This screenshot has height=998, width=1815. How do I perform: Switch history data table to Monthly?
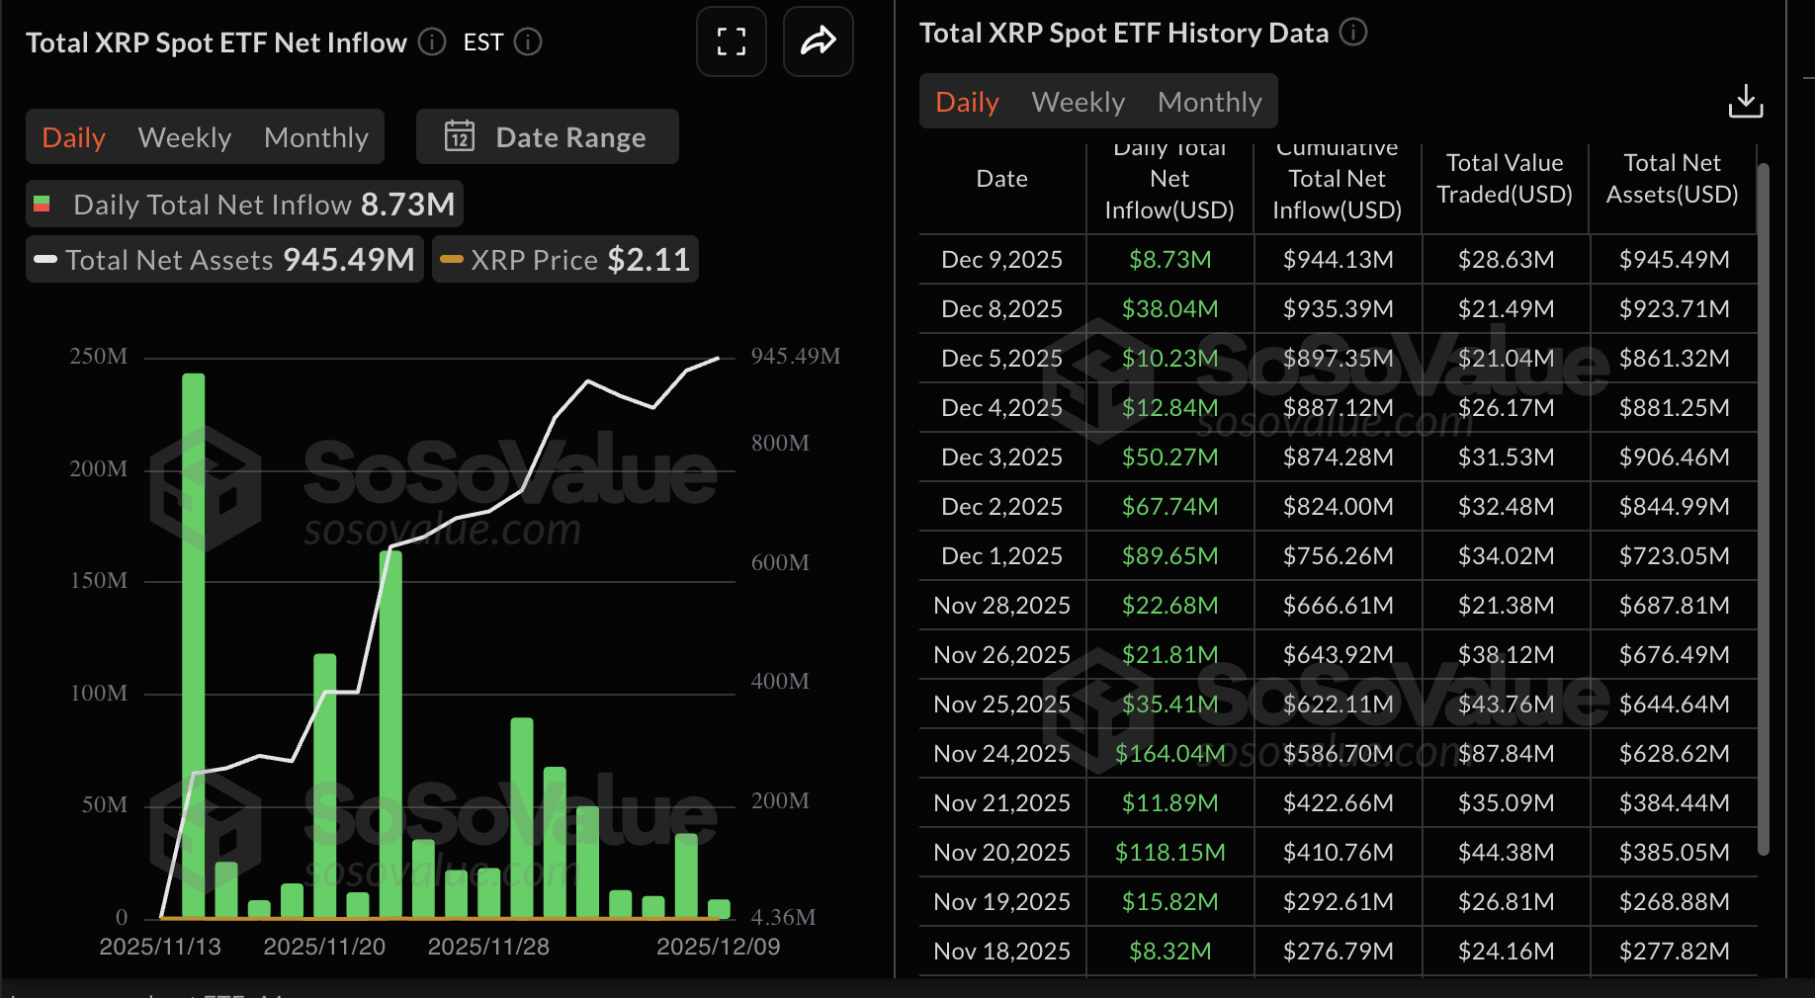pyautogui.click(x=1209, y=101)
